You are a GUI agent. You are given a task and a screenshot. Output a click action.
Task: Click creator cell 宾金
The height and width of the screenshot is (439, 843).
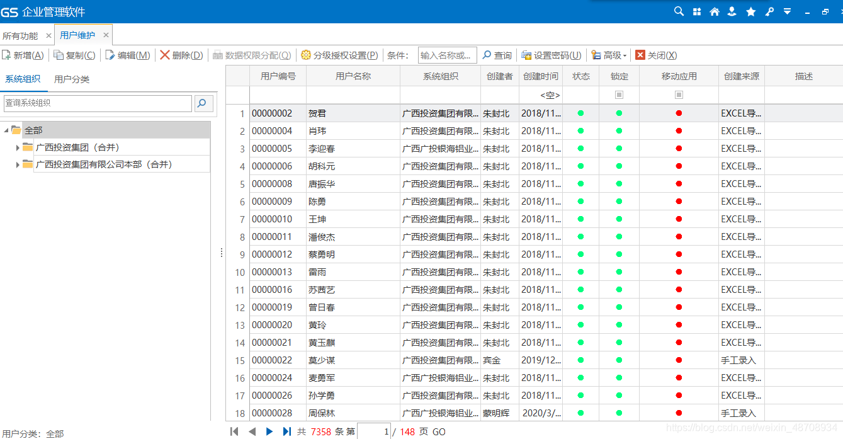(500, 360)
